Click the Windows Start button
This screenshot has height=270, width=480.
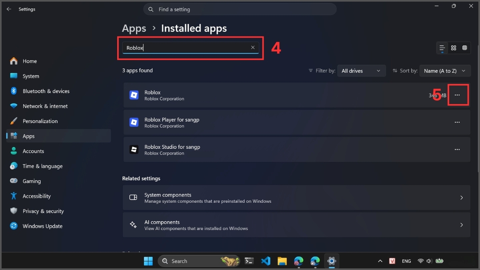click(148, 261)
